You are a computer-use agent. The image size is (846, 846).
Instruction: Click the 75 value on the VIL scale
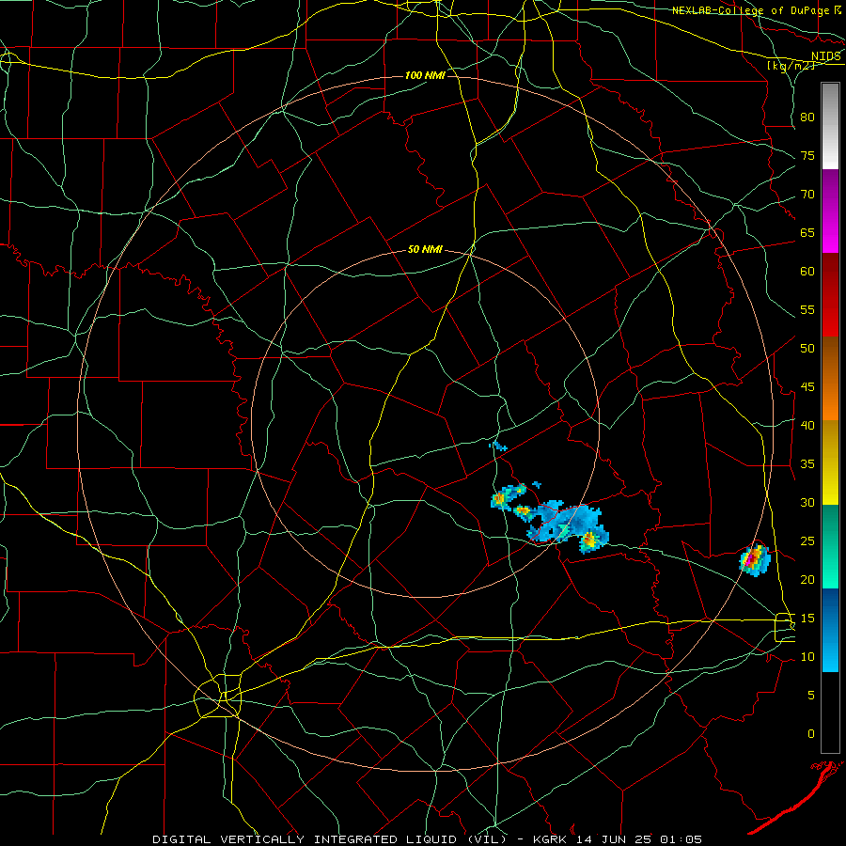pos(807,156)
